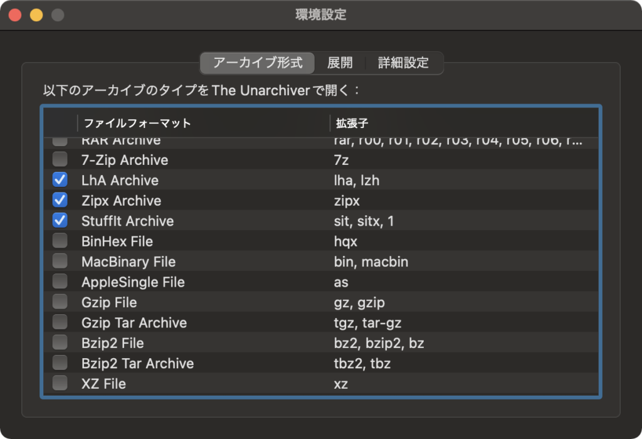Screen dimensions: 642x439
Task: Enable the Bzip2 File checkbox
Action: point(60,343)
